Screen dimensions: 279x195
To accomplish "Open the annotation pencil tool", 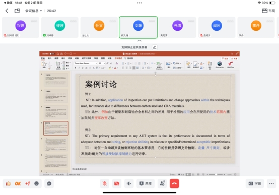I will click(155, 47).
